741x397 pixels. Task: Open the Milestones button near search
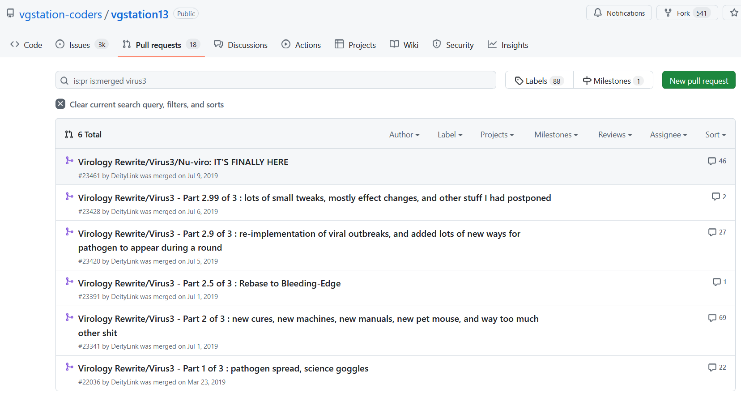[613, 80]
